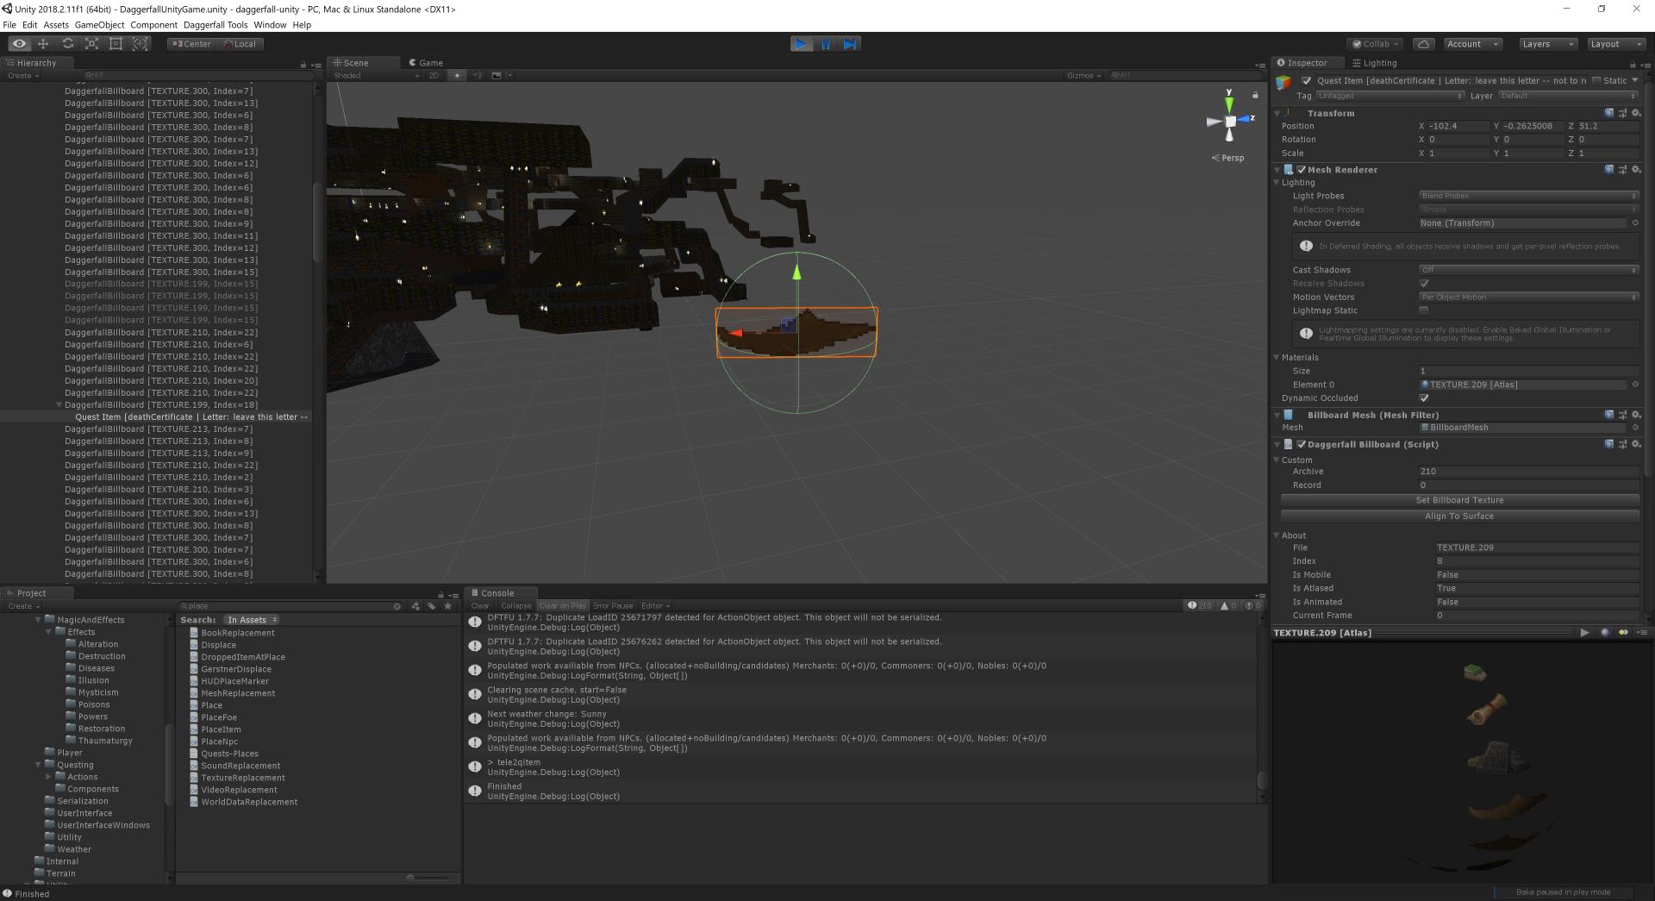Click the Step frame button

850,44
